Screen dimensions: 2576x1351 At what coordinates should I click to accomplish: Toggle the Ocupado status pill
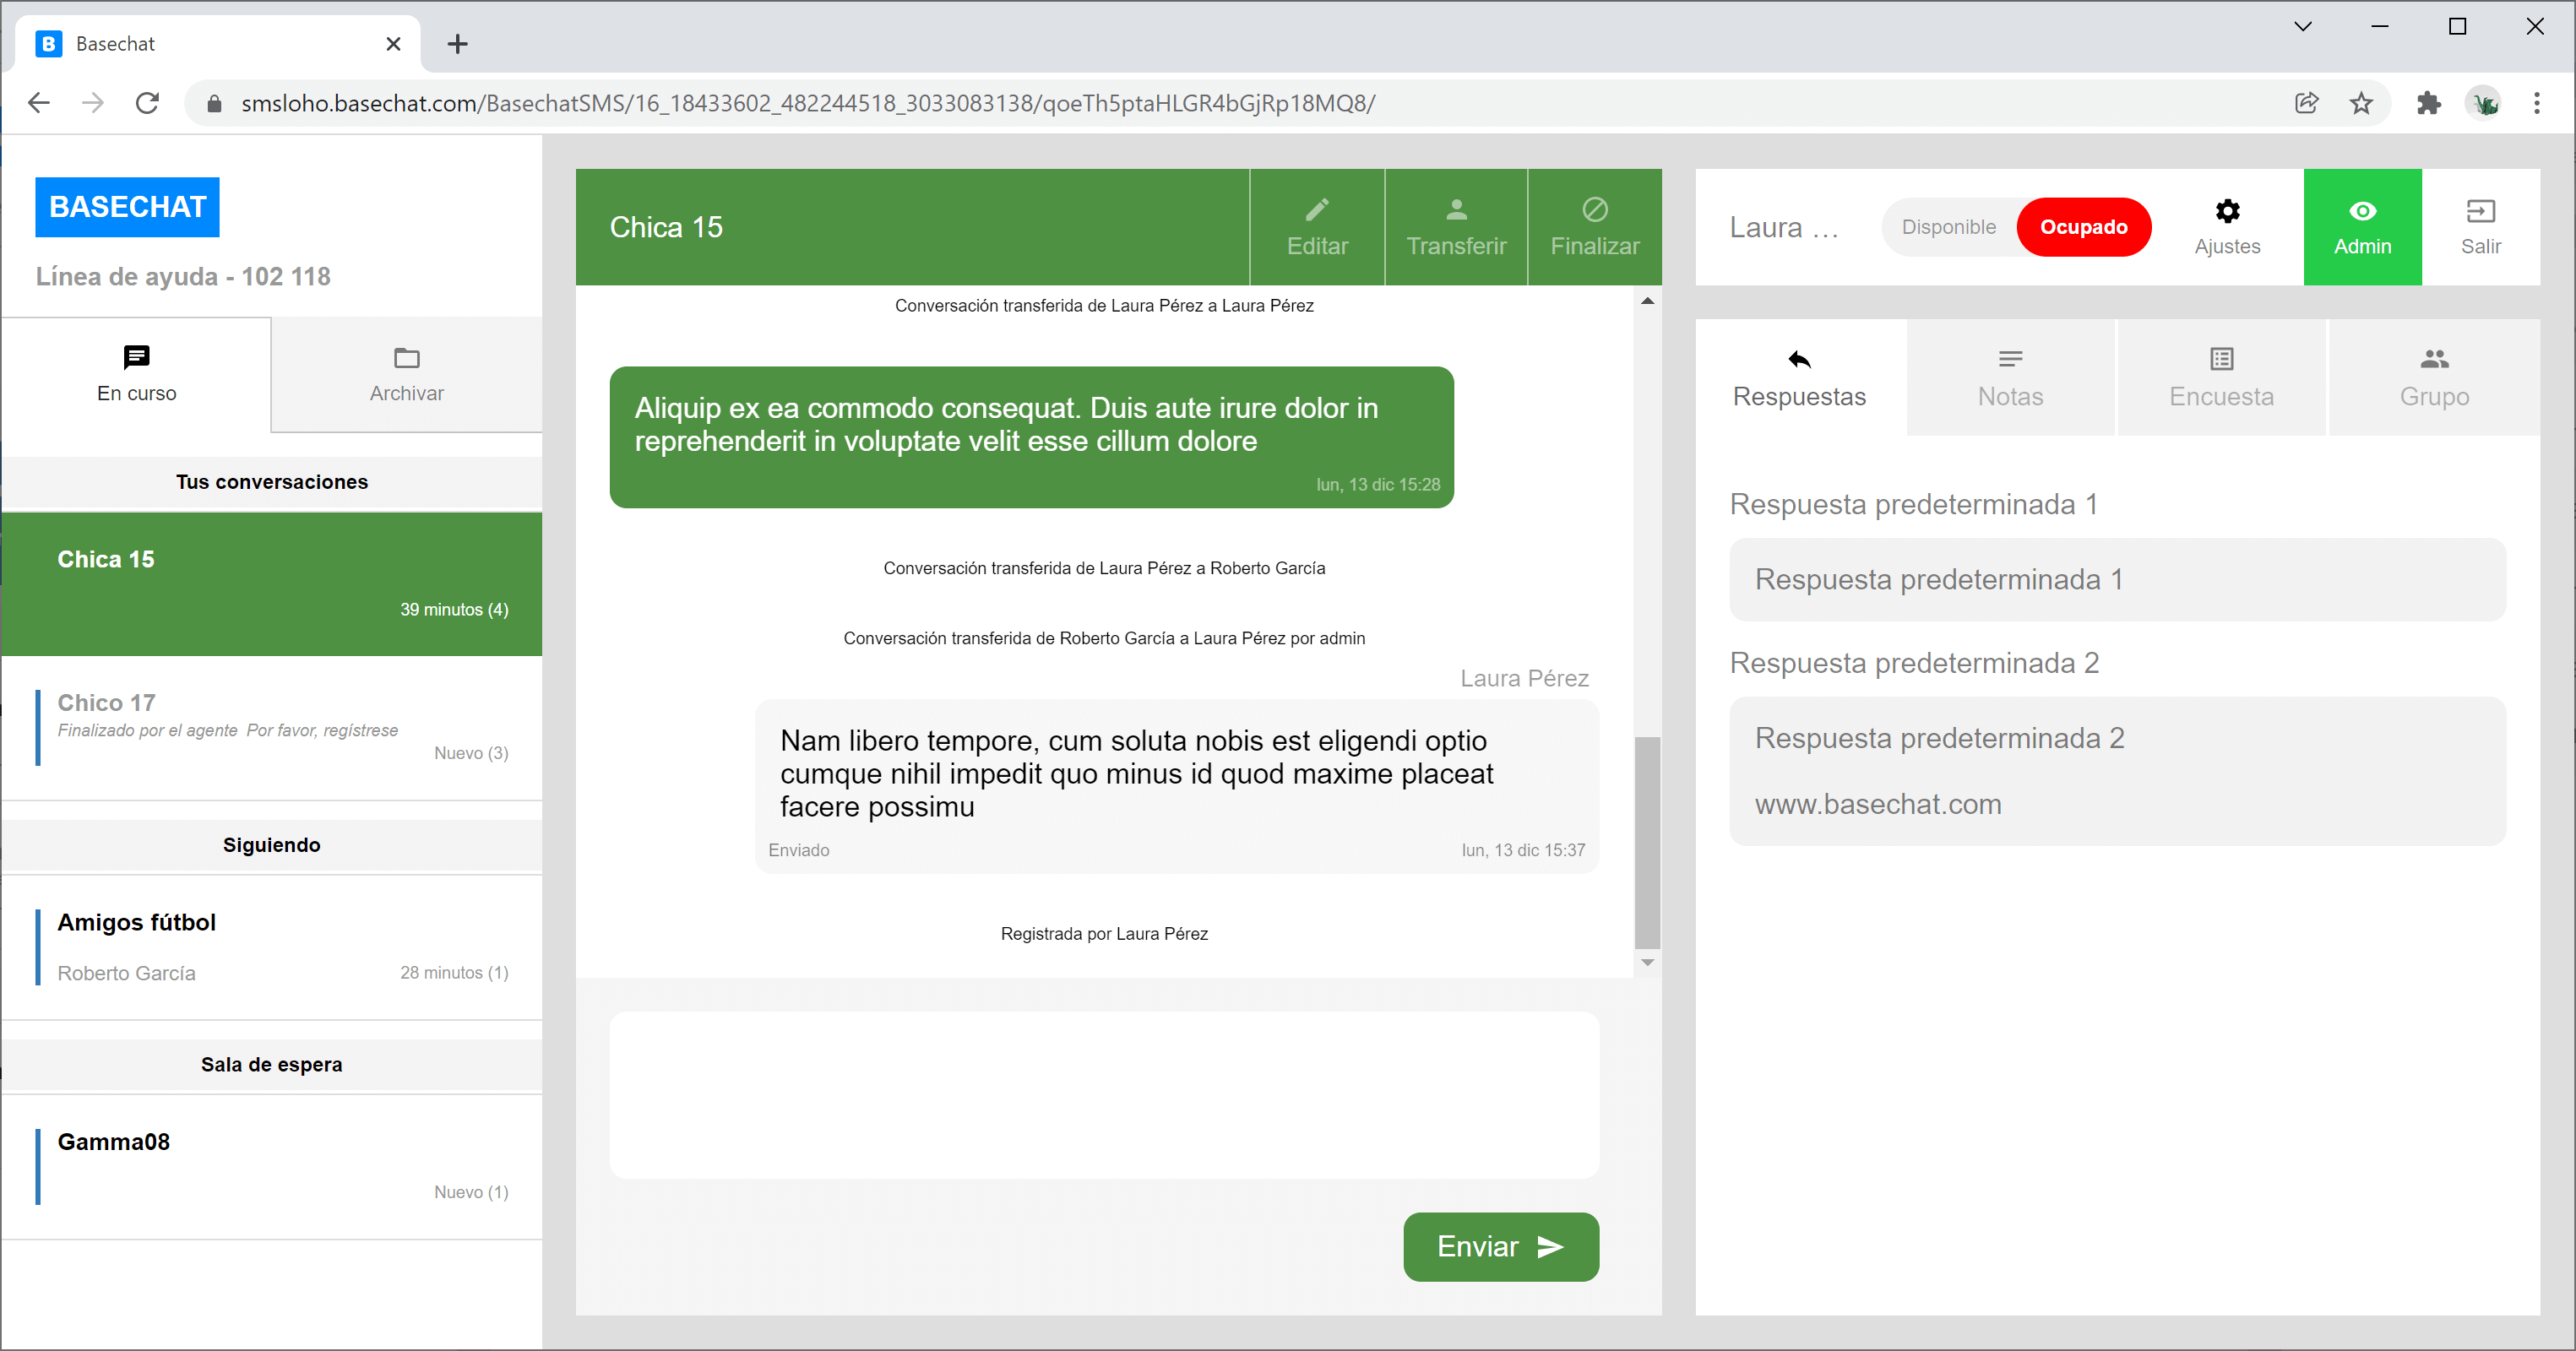(x=2082, y=227)
